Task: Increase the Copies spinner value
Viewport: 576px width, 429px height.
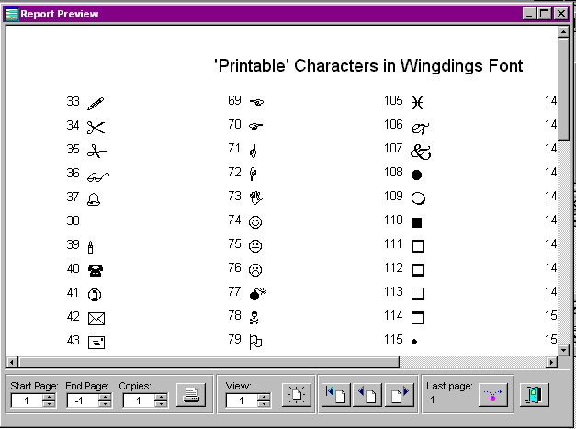Action: pos(161,397)
